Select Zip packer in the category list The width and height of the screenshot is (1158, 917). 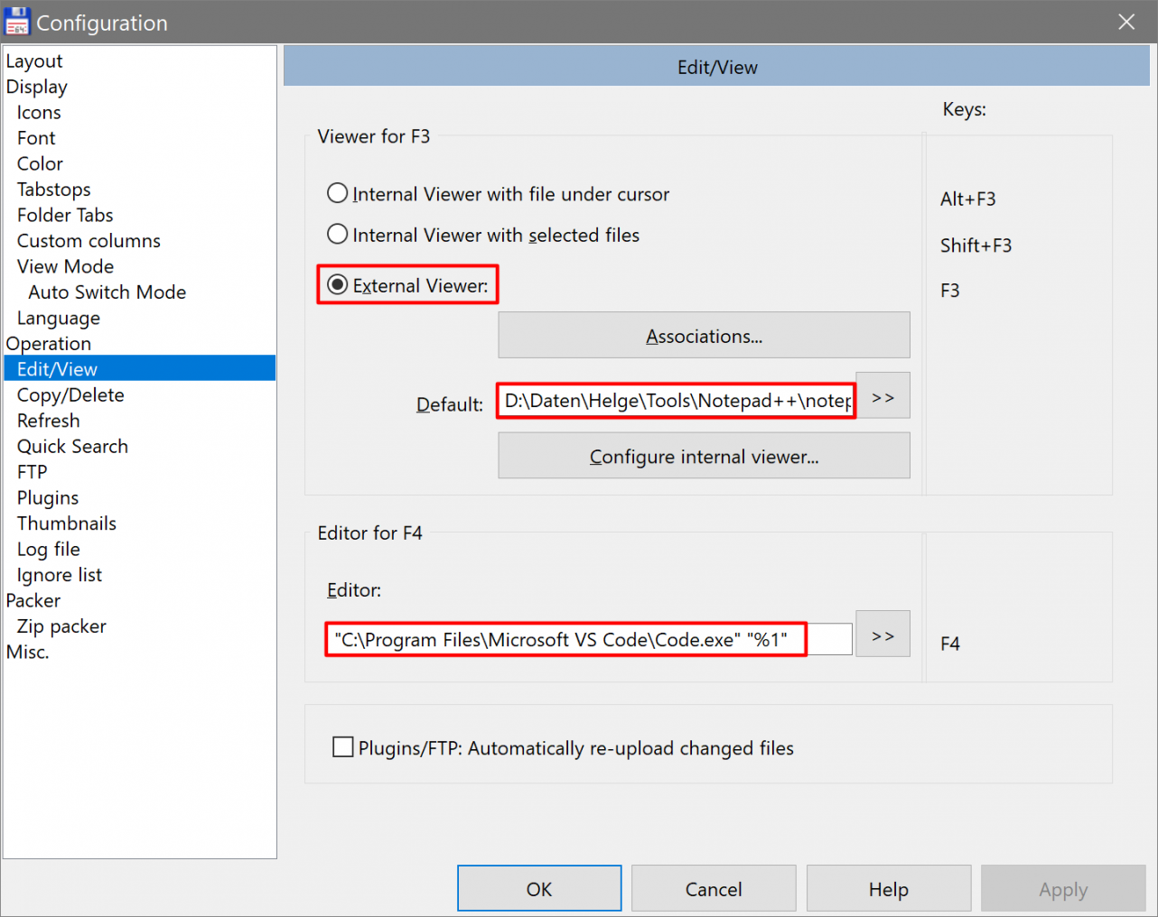[61, 626]
